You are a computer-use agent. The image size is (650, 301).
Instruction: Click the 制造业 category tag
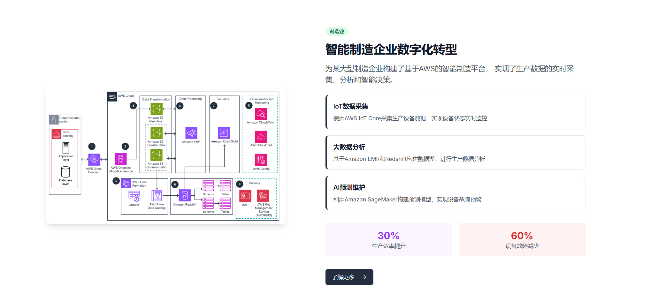click(x=337, y=32)
